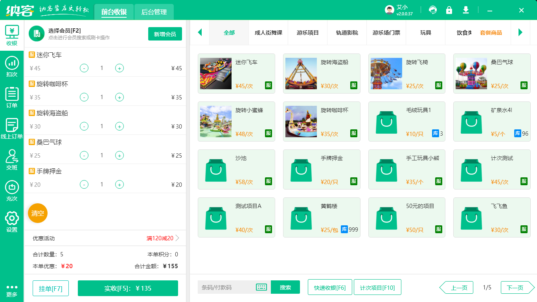Click the right arrow to show more categories
This screenshot has width=537, height=302.
tap(521, 33)
